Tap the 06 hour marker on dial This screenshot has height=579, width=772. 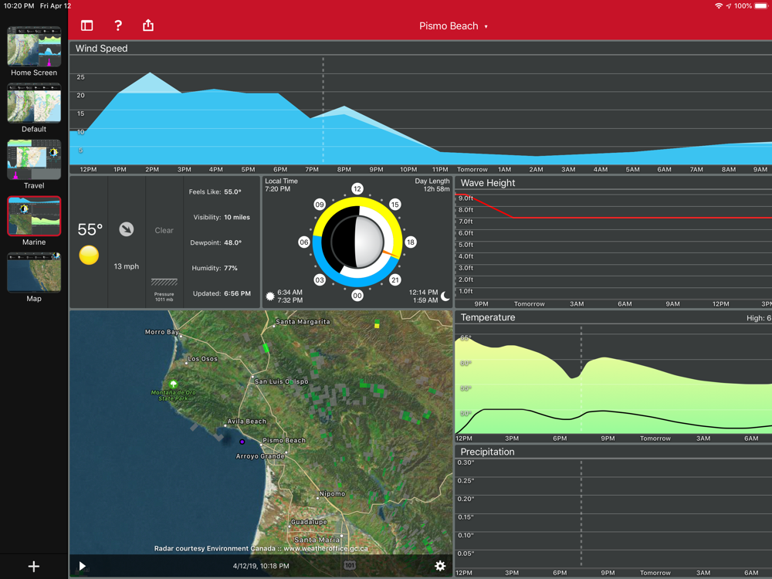pyautogui.click(x=303, y=242)
